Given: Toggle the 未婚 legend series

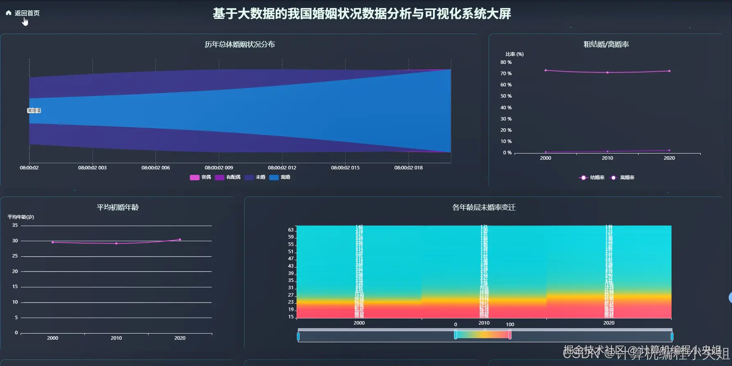Looking at the screenshot, I should [255, 177].
